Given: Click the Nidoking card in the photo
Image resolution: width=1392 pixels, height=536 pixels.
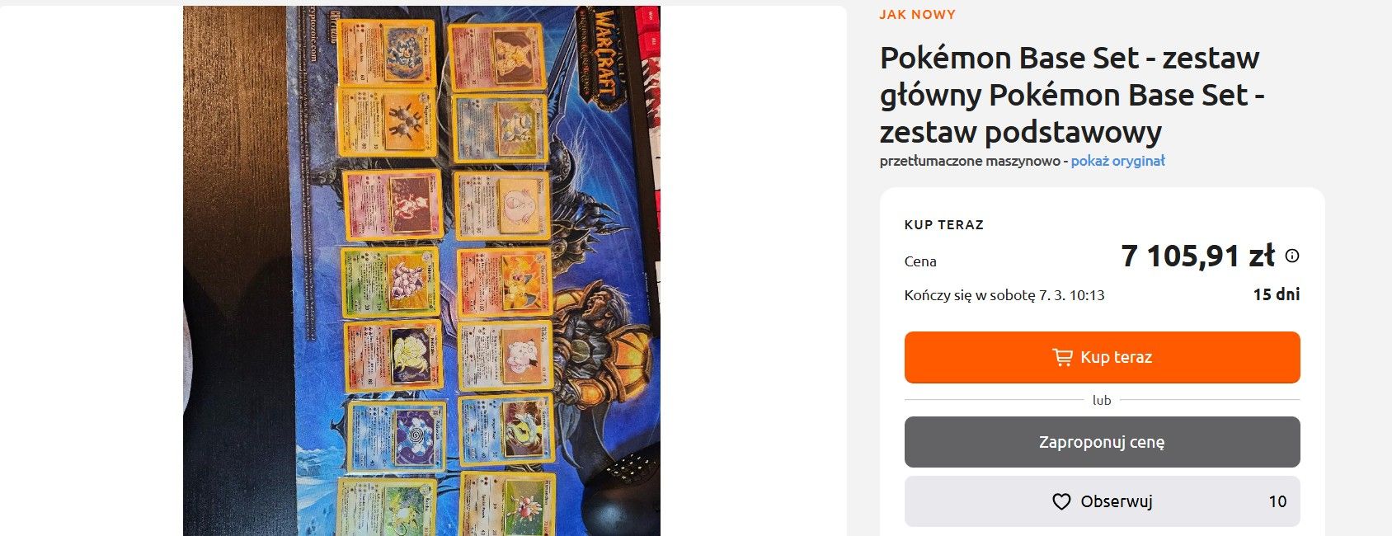Looking at the screenshot, I should (x=390, y=282).
